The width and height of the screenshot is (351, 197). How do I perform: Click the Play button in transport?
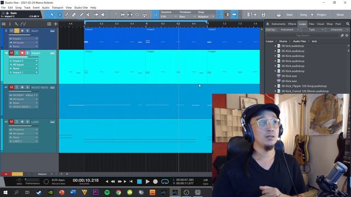click(148, 182)
